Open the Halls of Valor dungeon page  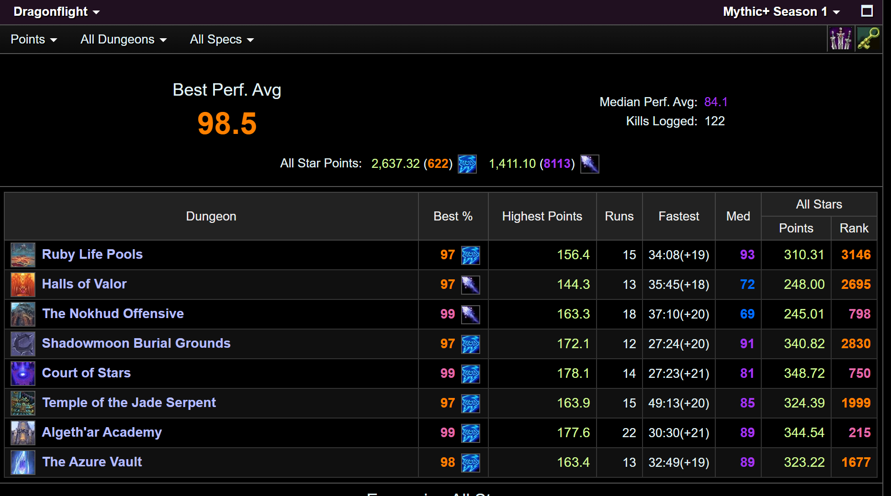pos(84,284)
